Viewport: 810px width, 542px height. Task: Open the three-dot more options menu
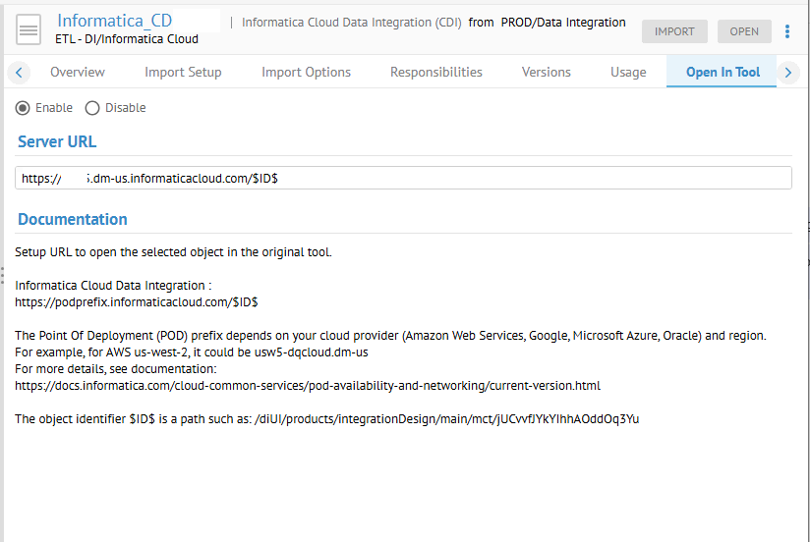pyautogui.click(x=787, y=31)
